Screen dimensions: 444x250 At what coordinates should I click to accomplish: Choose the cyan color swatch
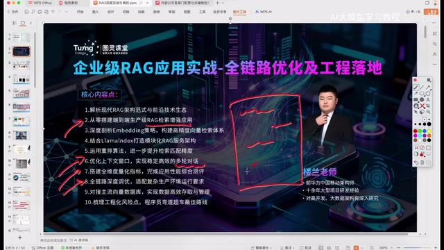pyautogui.click(x=420, y=136)
